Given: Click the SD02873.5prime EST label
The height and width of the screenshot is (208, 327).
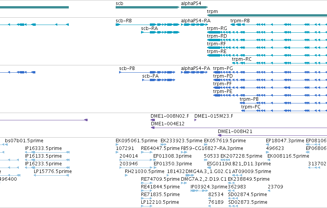Looking at the screenshot, I should 248,202.
